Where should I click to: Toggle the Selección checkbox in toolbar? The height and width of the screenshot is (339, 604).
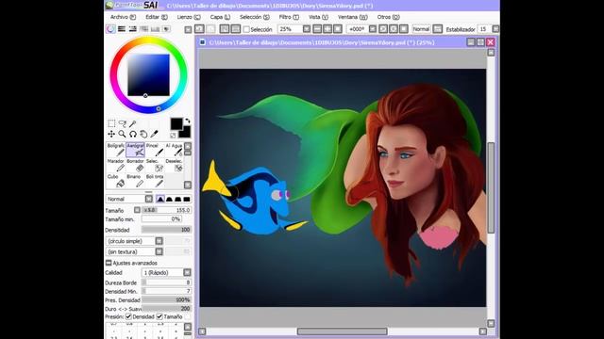tap(246, 29)
